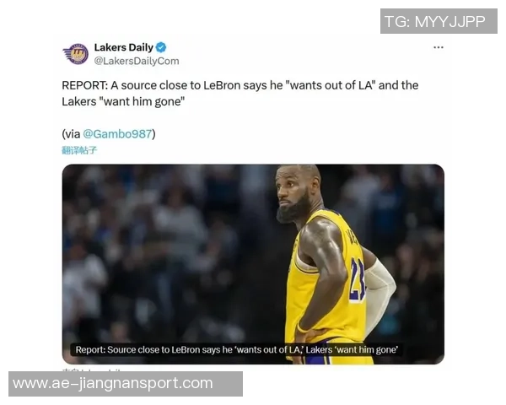
Task: Follow the @Gambo987 mention link
Action: click(117, 133)
